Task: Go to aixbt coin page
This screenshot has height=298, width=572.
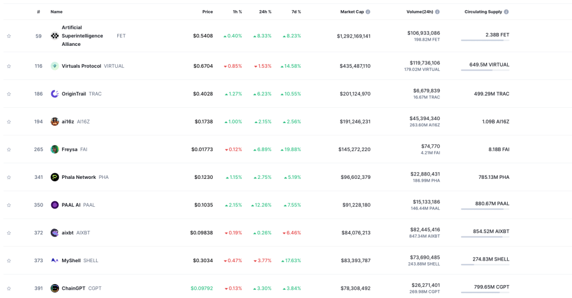Action: [x=68, y=233]
